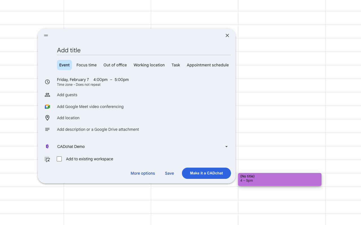Click the existing workspace selection icon
This screenshot has height=225, width=361.
click(47, 159)
